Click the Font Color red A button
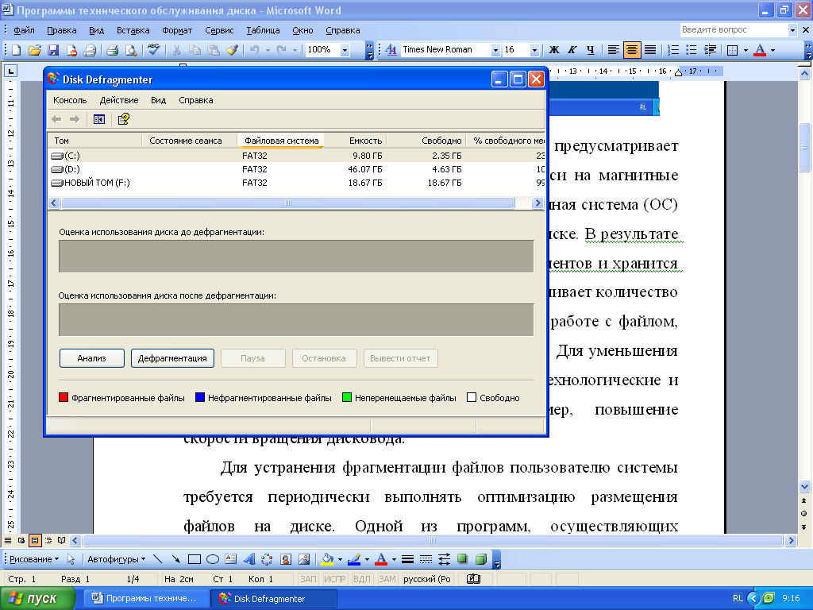 click(x=760, y=50)
